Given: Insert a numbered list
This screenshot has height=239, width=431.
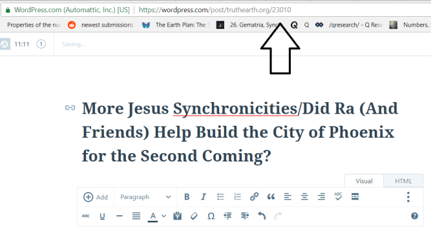Looking at the screenshot, I should pos(237,197).
